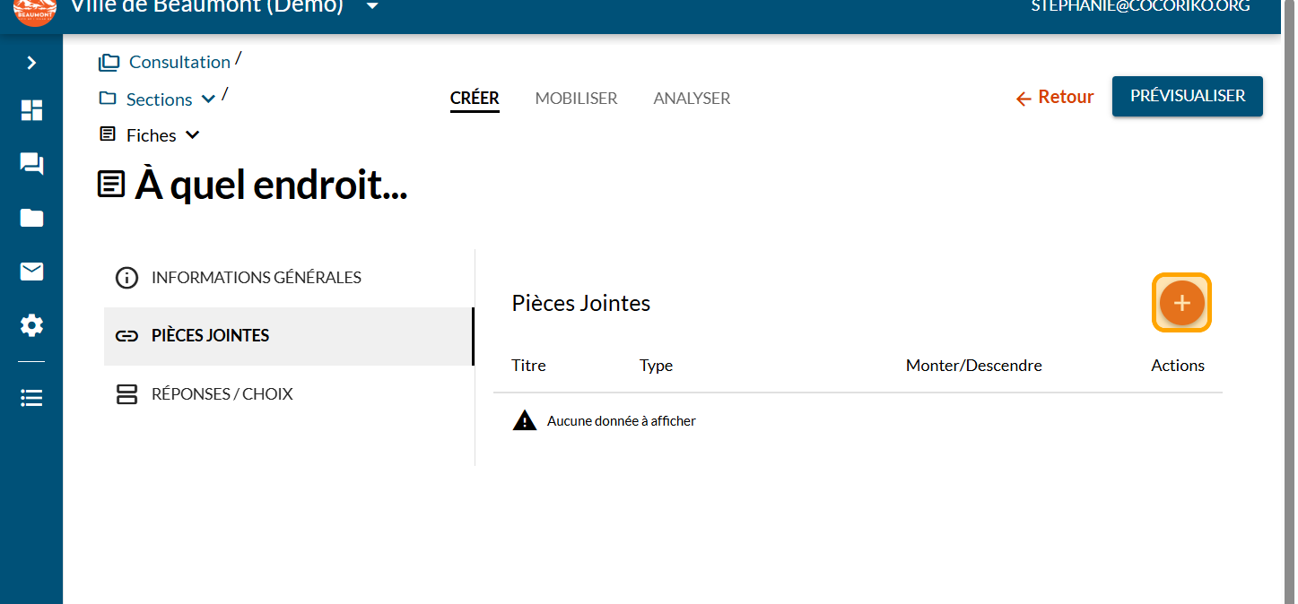Image resolution: width=1298 pixels, height=604 pixels.
Task: Open the folder icon in sidebar
Action: pyautogui.click(x=31, y=218)
